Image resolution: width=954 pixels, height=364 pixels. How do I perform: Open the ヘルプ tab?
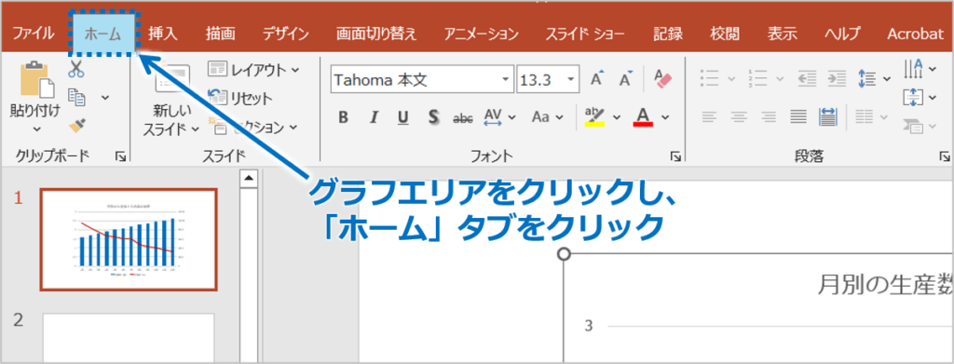click(x=842, y=34)
